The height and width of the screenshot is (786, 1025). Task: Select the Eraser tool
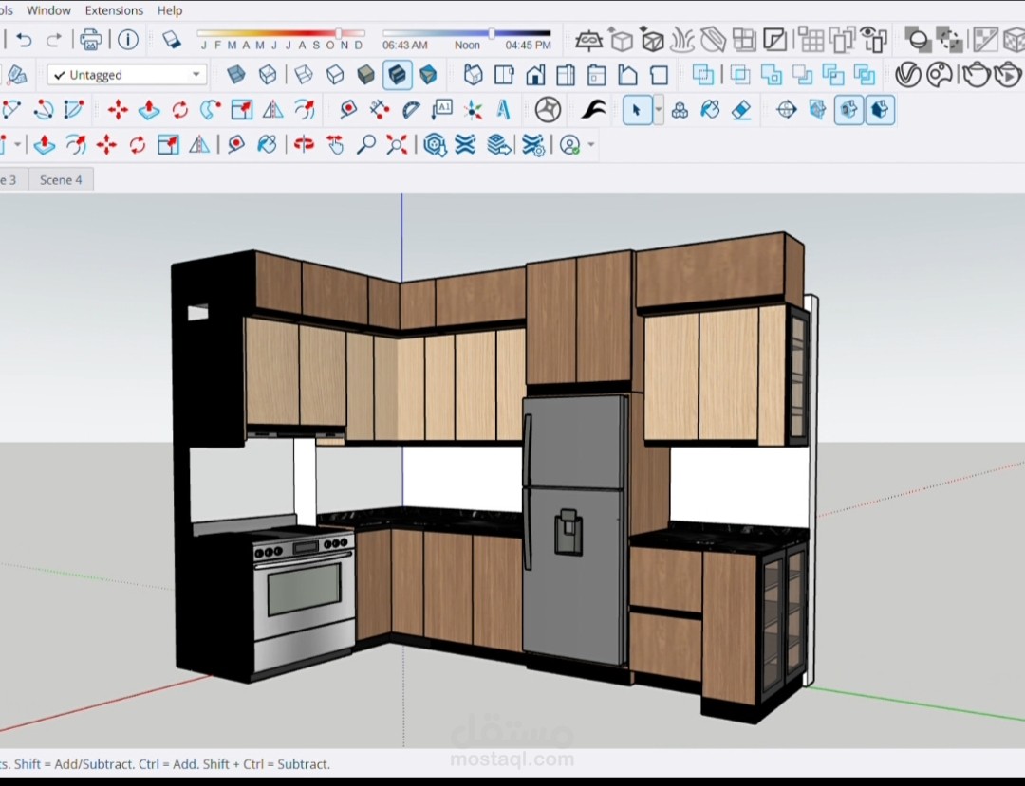pyautogui.click(x=741, y=110)
